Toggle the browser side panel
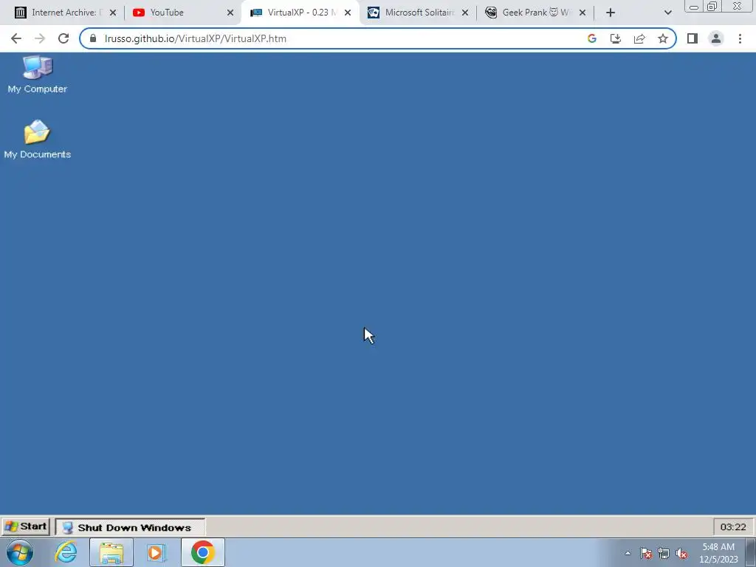The width and height of the screenshot is (756, 567). pos(693,38)
